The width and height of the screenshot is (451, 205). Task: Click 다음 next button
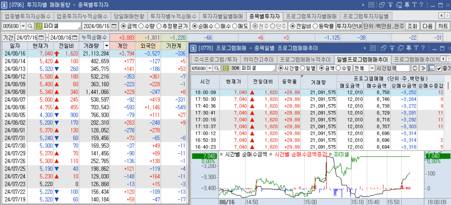coord(427,26)
